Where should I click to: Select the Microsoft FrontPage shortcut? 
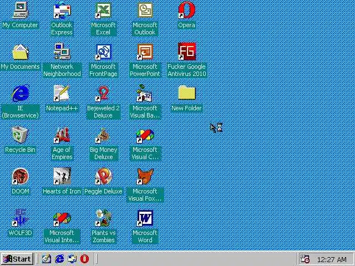point(103,52)
